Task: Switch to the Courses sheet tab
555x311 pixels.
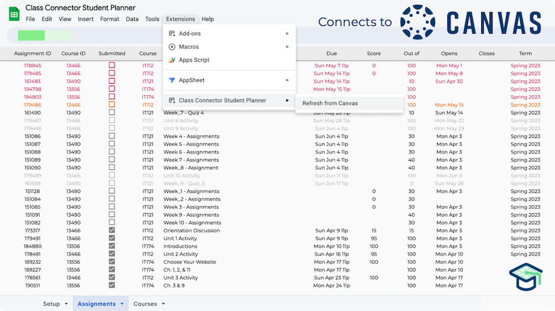Action: click(x=145, y=304)
